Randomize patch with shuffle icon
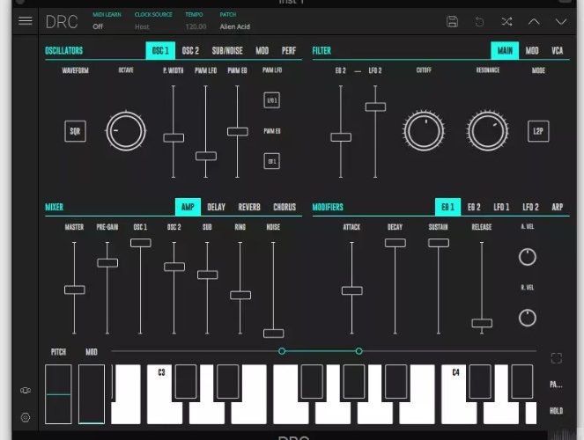The image size is (584, 440). tap(506, 22)
